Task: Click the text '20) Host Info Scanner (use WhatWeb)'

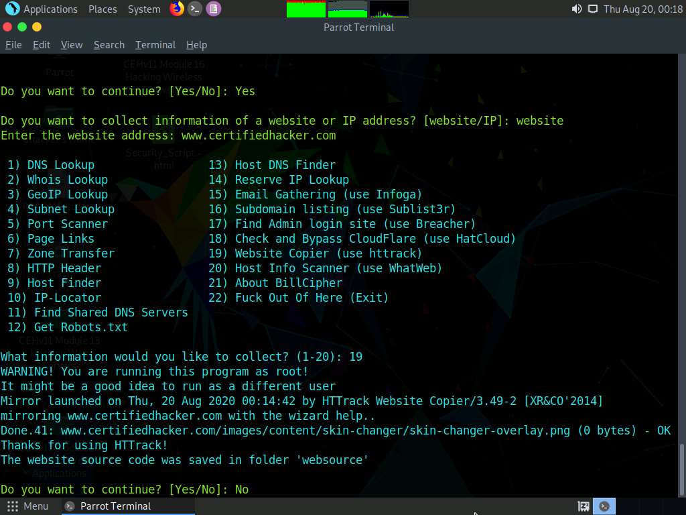Action: point(326,268)
